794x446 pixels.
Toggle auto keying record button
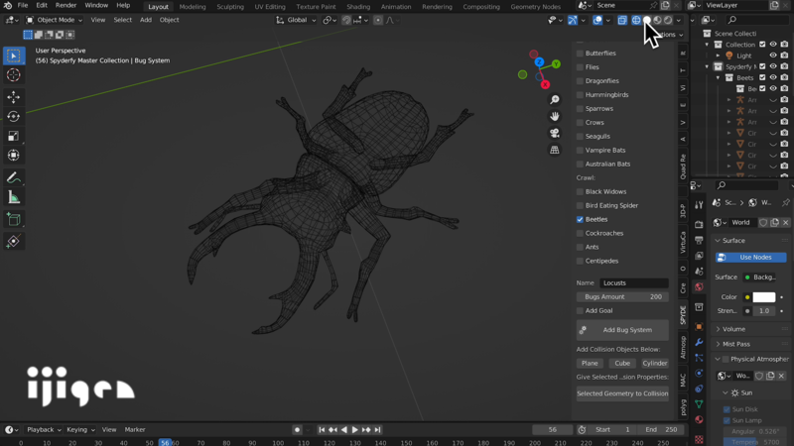[x=297, y=430]
